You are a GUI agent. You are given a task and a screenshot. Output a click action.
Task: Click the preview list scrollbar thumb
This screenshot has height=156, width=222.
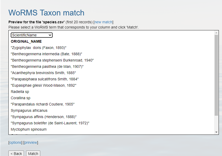(x=216, y=75)
